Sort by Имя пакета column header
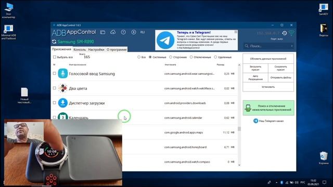333x187 pixels. pyautogui.click(x=170, y=64)
